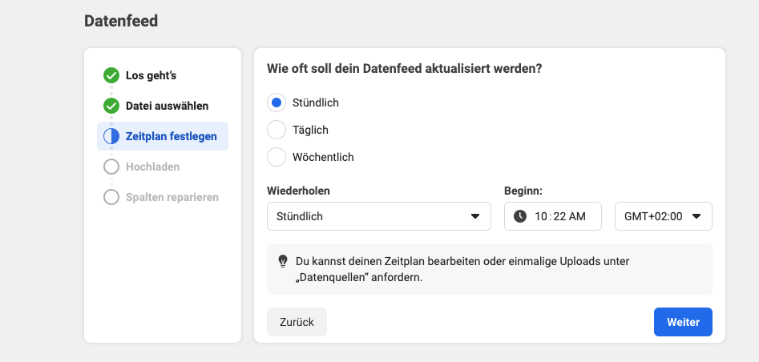This screenshot has height=362, width=759.
Task: Click empty circle icon beside Spalten reparieren
Action: pos(111,197)
